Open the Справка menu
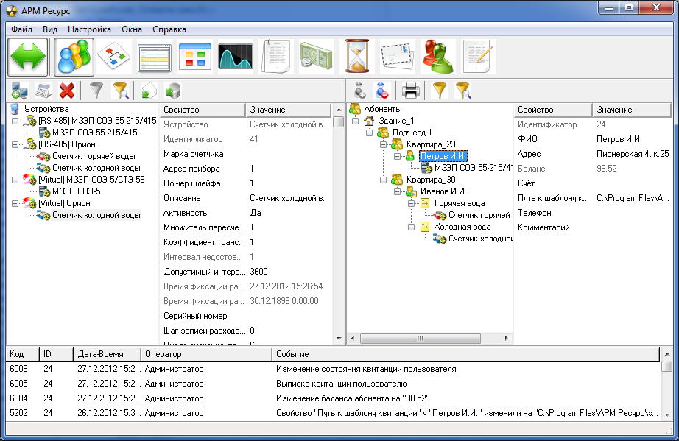 point(169,29)
